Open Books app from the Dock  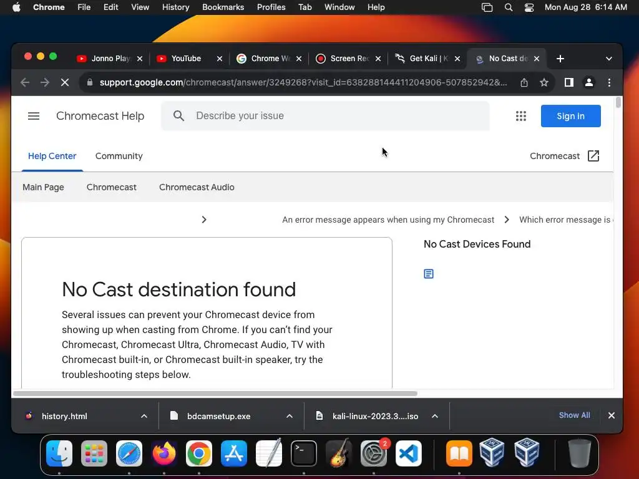(x=459, y=453)
